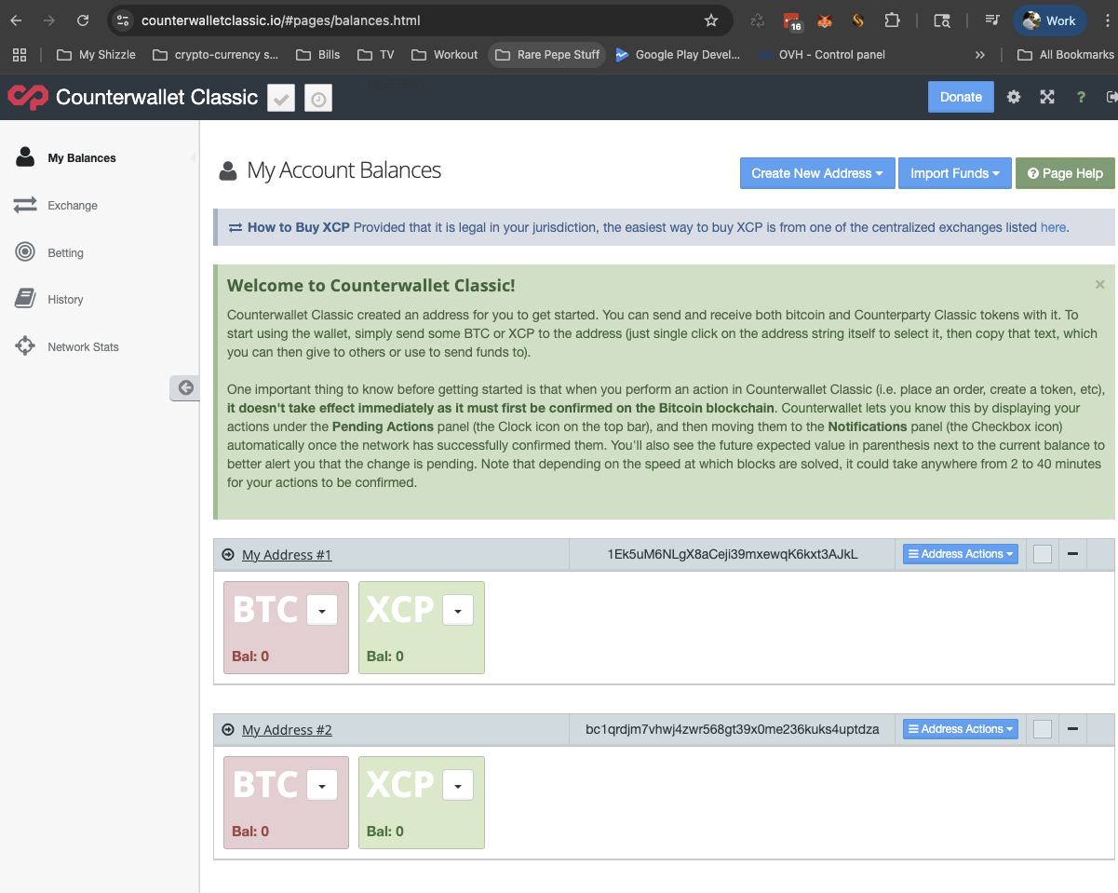Collapse My Address #1 with minus icon
The image size is (1118, 893).
1072,554
